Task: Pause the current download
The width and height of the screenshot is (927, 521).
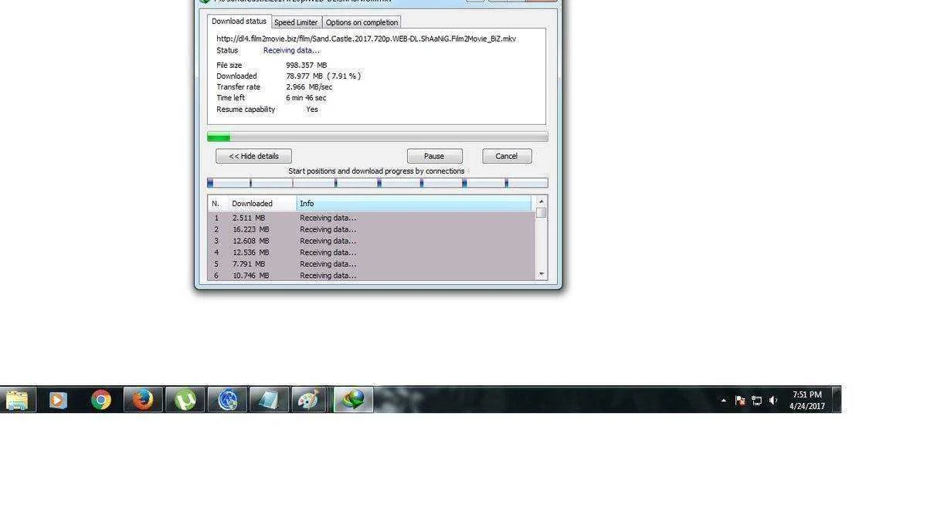Action: 434,156
